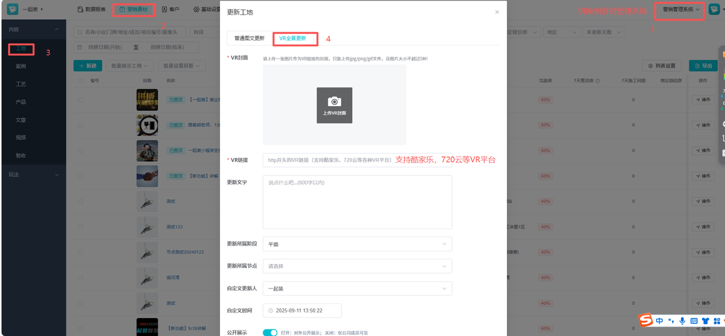The image size is (725, 336).
Task: Click the microphone icon in Sogou IME bar
Action: tap(682, 320)
